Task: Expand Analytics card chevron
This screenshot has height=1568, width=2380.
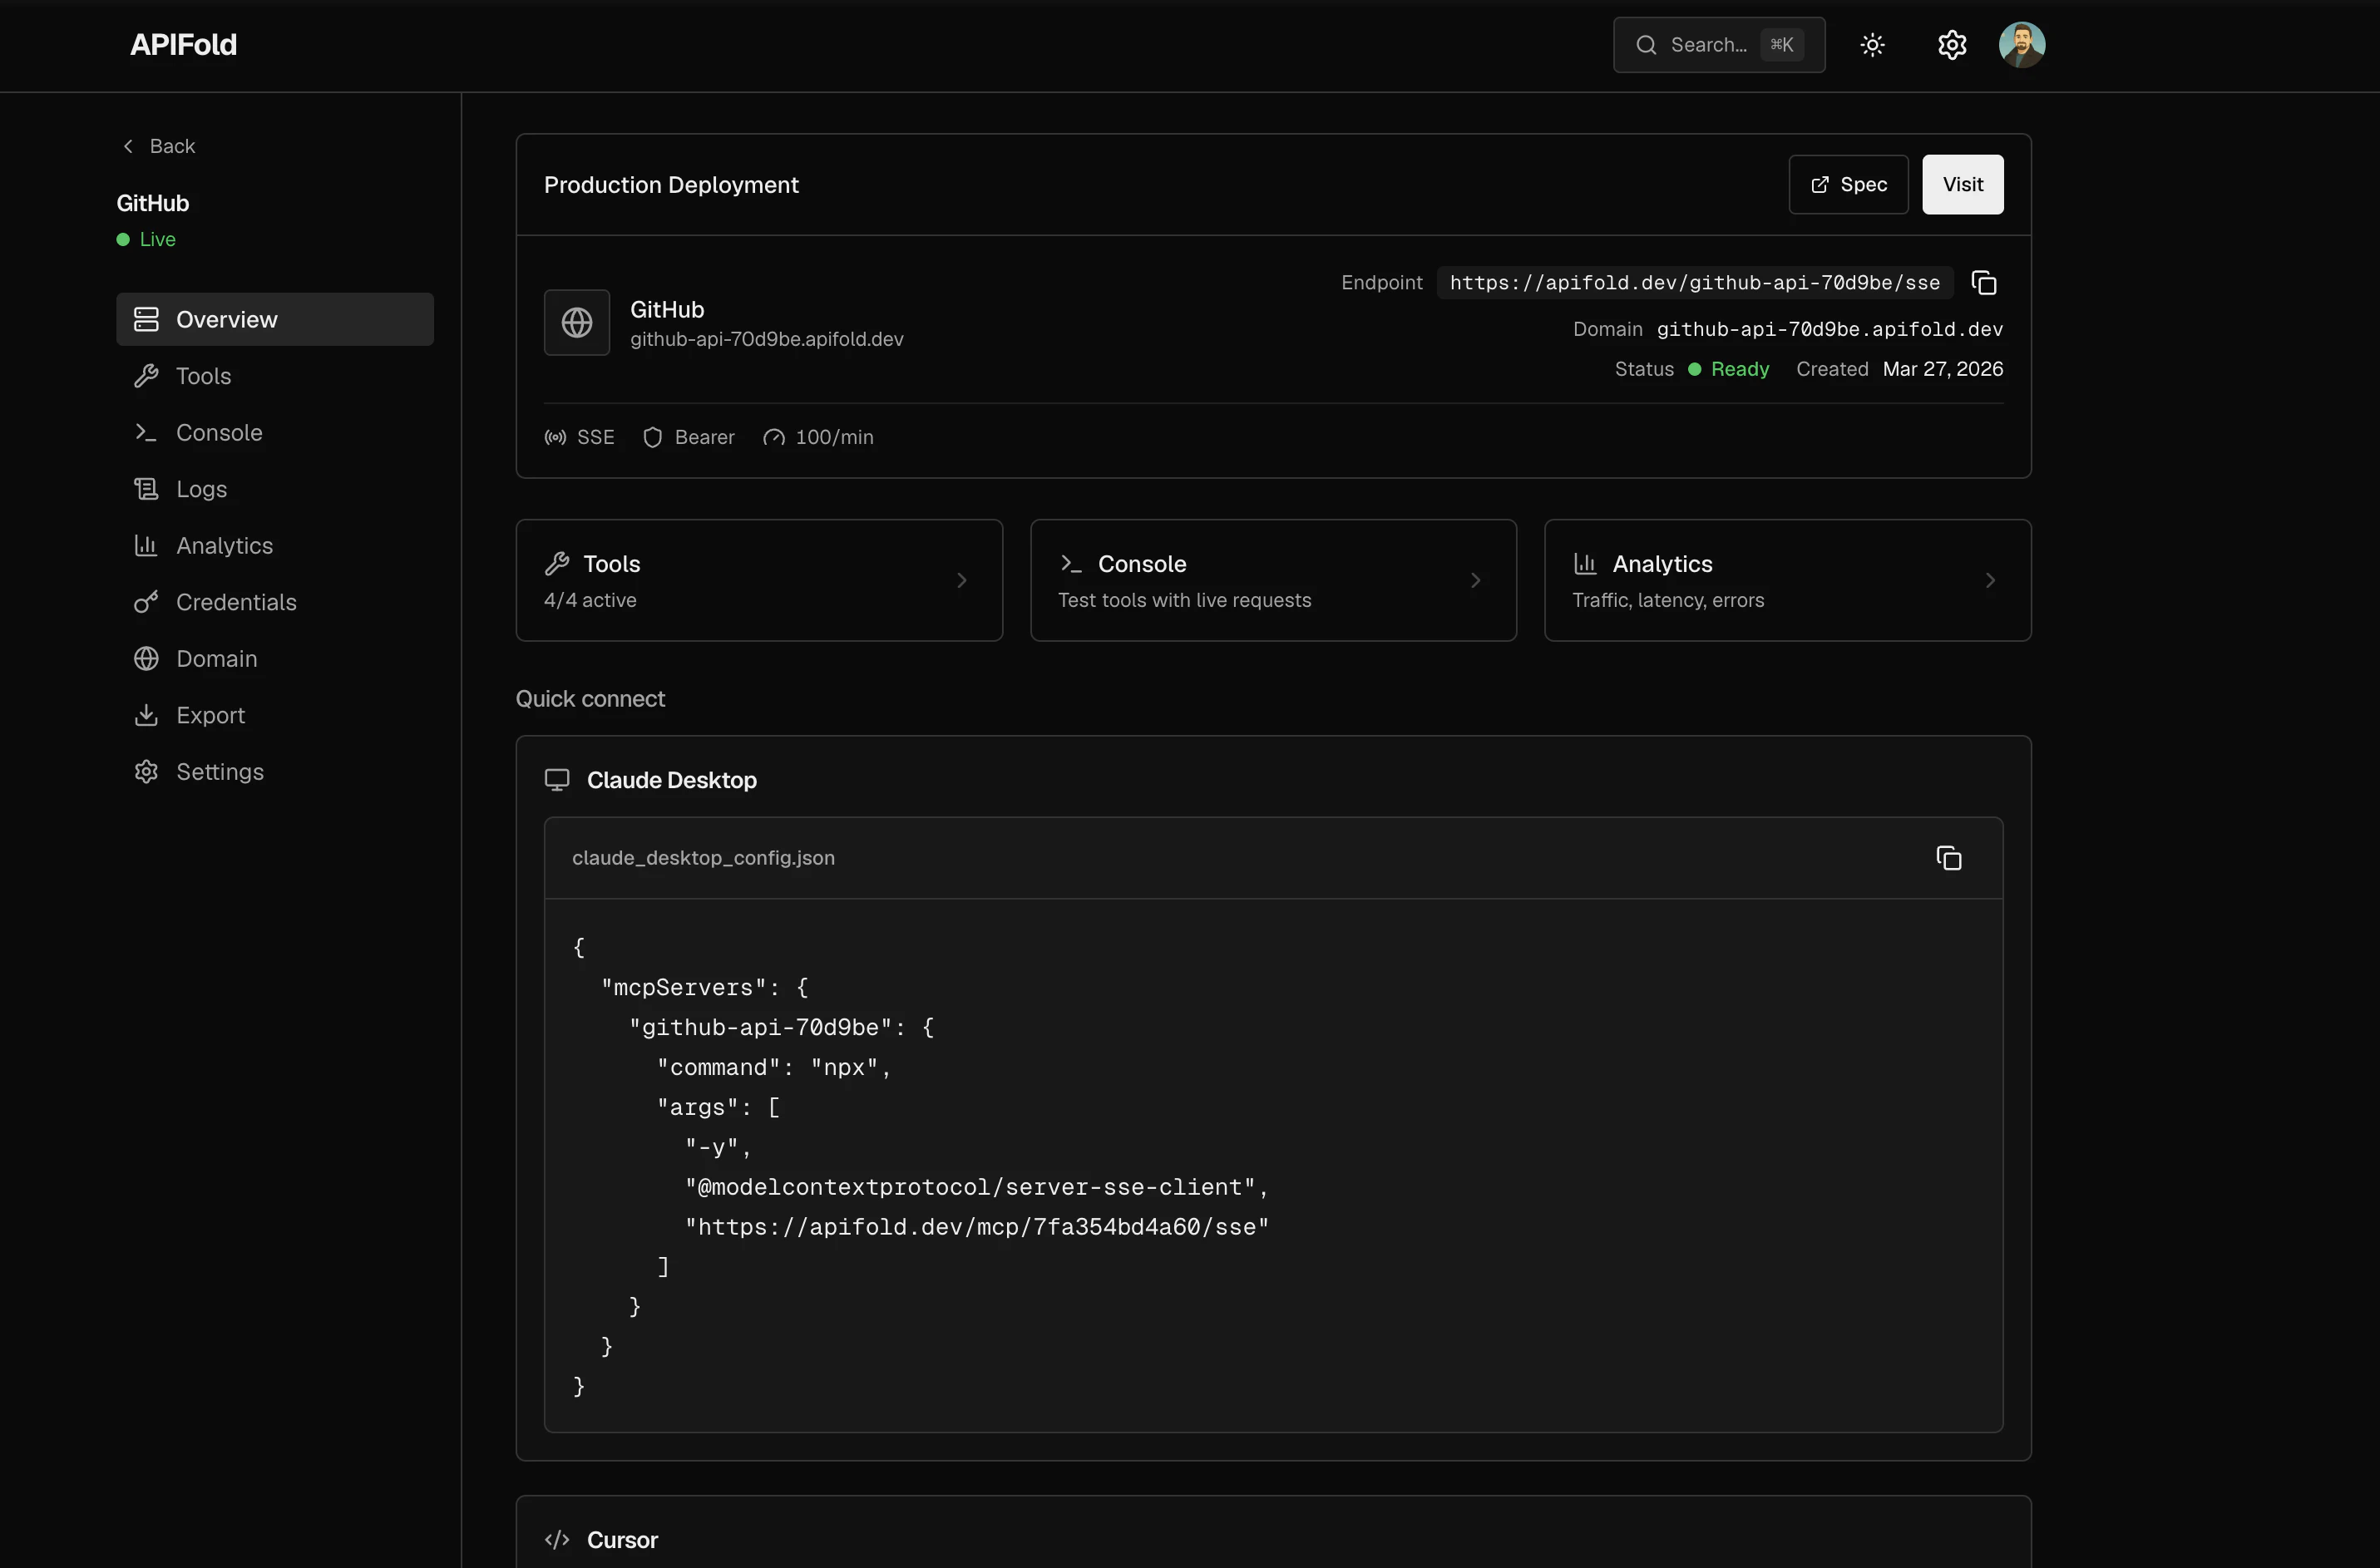Action: point(1989,580)
